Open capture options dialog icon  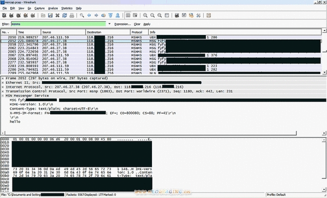tap(11, 15)
